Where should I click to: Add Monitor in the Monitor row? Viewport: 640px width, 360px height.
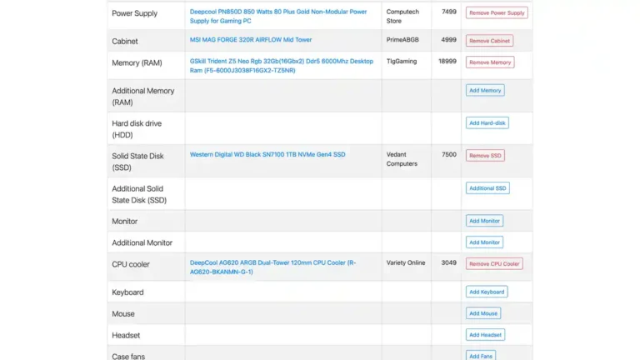tap(484, 221)
